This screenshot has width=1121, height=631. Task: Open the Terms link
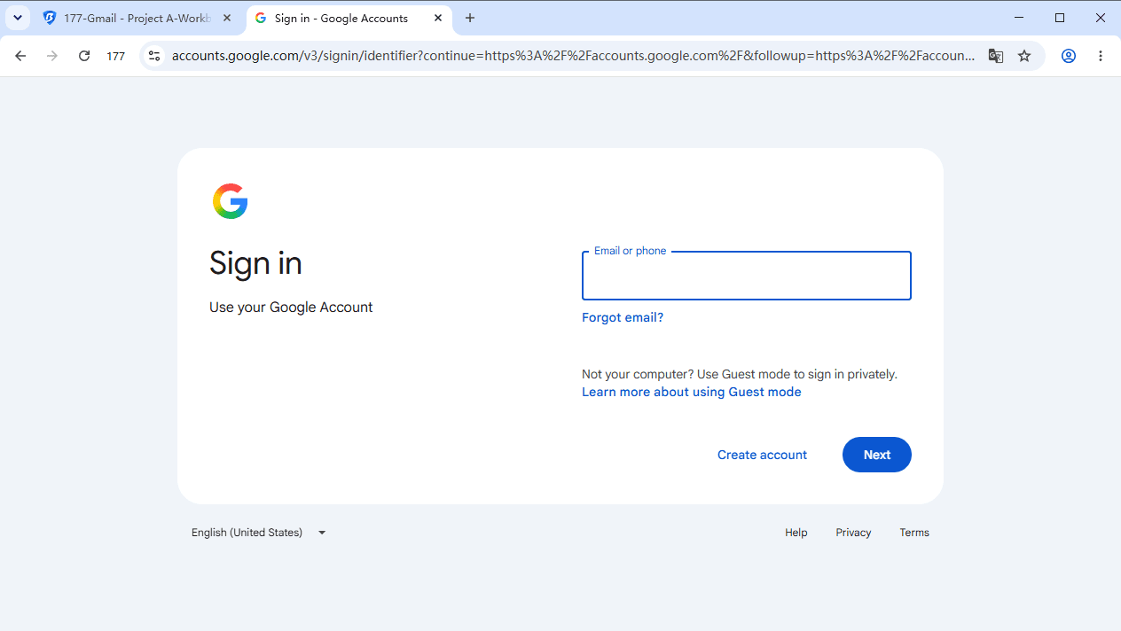[x=914, y=533]
